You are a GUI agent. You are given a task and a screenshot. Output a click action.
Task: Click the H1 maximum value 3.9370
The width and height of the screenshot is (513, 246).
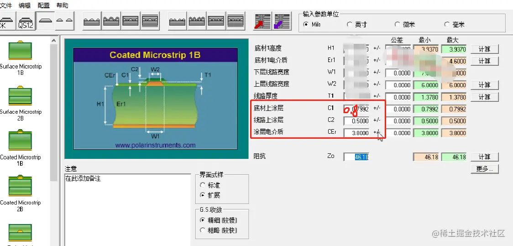click(454, 49)
